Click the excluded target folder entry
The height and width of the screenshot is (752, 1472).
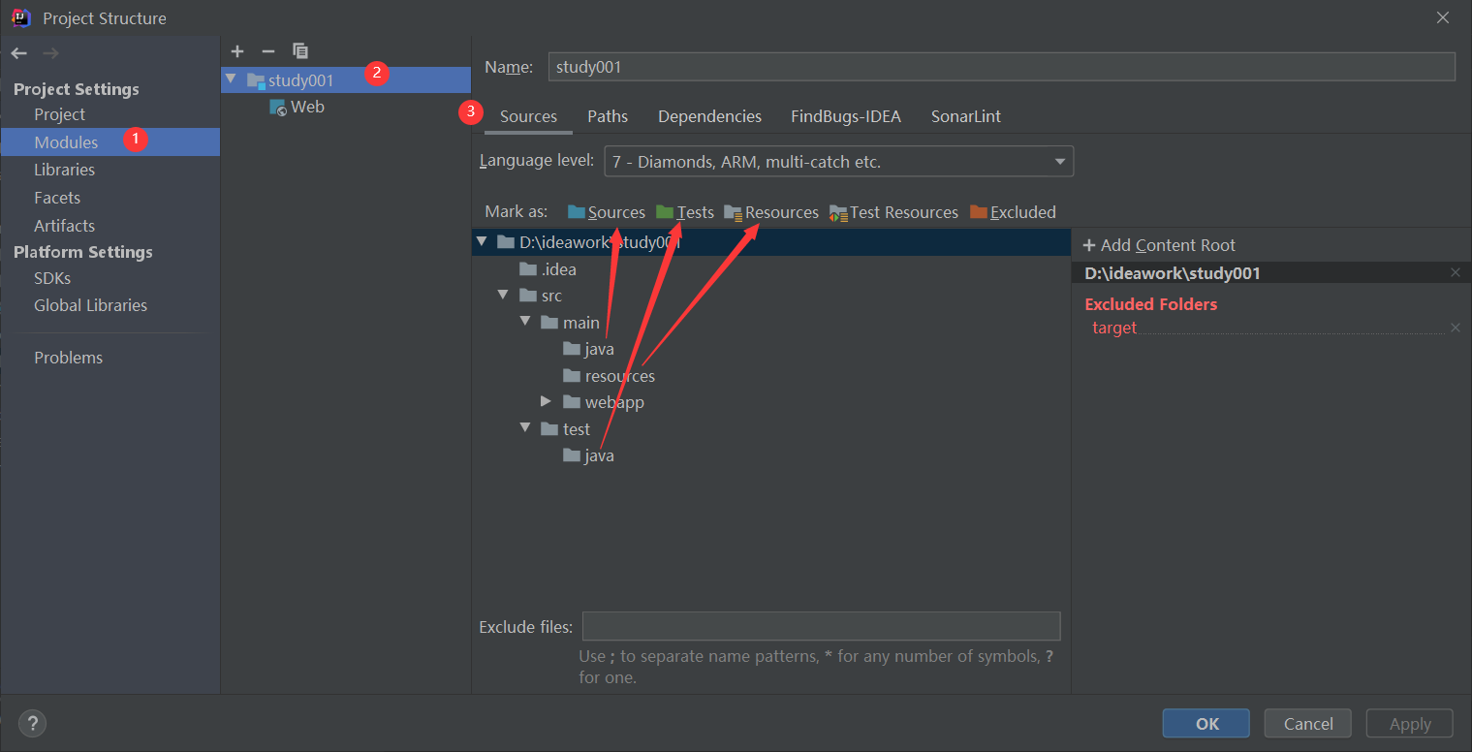click(1114, 328)
